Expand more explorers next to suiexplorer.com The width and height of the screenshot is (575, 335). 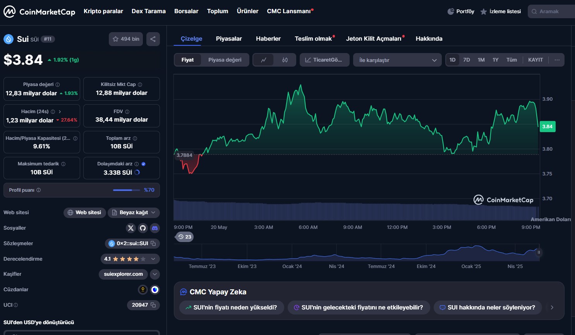[x=155, y=274]
